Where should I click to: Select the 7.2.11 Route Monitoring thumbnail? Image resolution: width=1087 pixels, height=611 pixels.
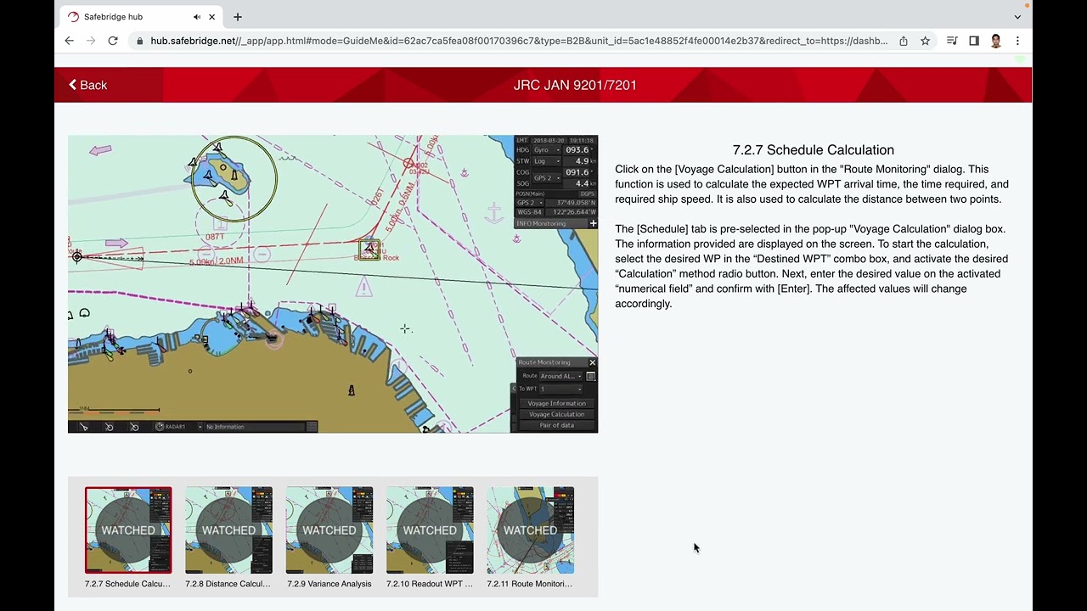point(531,530)
